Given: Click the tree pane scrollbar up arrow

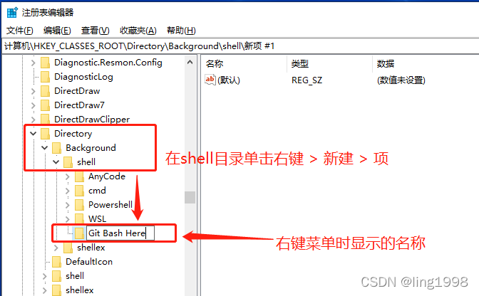Looking at the screenshot, I should click(x=190, y=62).
